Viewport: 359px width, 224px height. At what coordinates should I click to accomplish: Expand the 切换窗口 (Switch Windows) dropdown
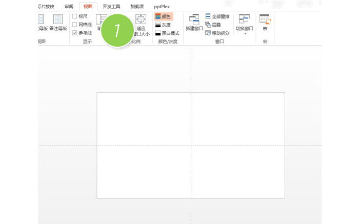(x=244, y=34)
